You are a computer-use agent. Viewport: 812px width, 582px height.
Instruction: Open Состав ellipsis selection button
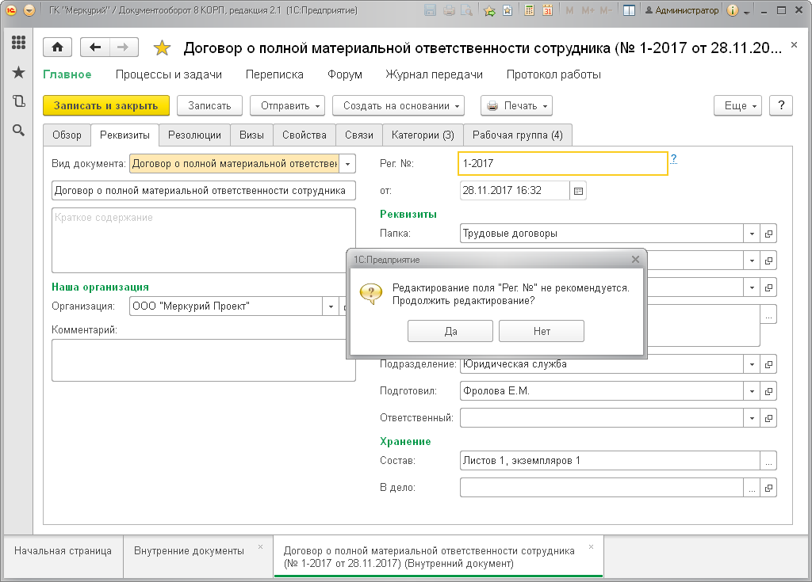(x=768, y=461)
